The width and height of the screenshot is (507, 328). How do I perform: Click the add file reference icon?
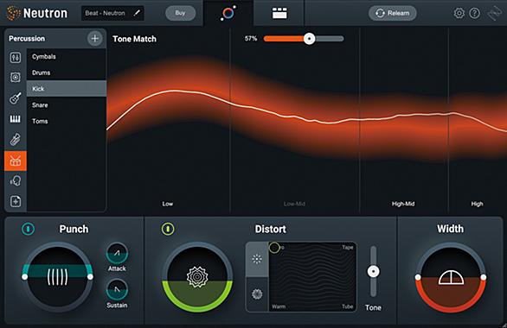point(16,201)
